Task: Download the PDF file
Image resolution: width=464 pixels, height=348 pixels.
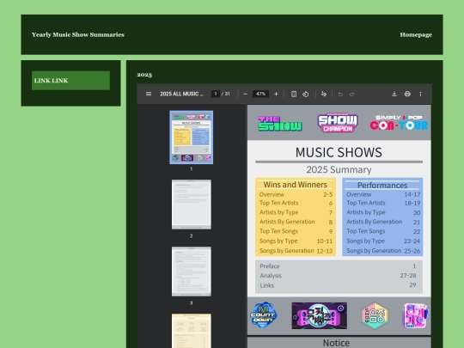Action: click(x=394, y=94)
